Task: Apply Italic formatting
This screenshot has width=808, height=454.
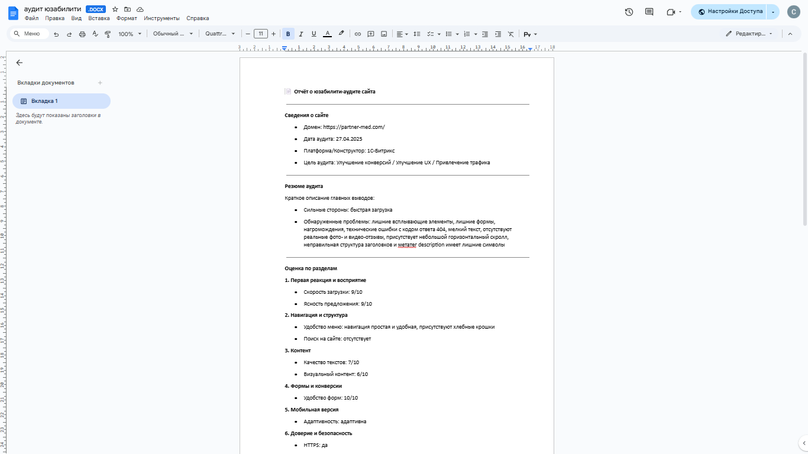Action: tap(301, 34)
